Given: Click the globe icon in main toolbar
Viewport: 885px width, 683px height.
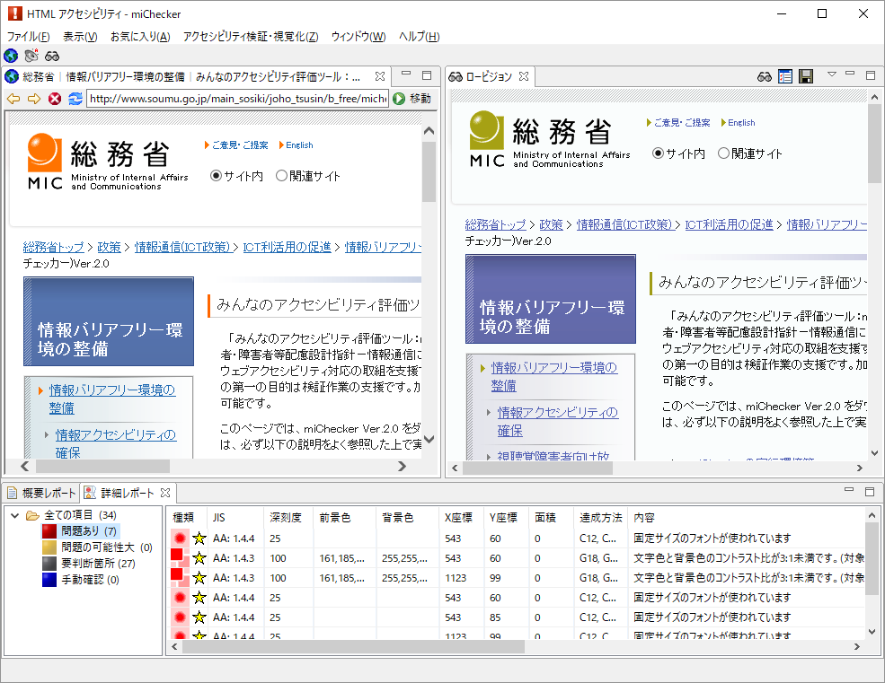Looking at the screenshot, I should tap(11, 56).
